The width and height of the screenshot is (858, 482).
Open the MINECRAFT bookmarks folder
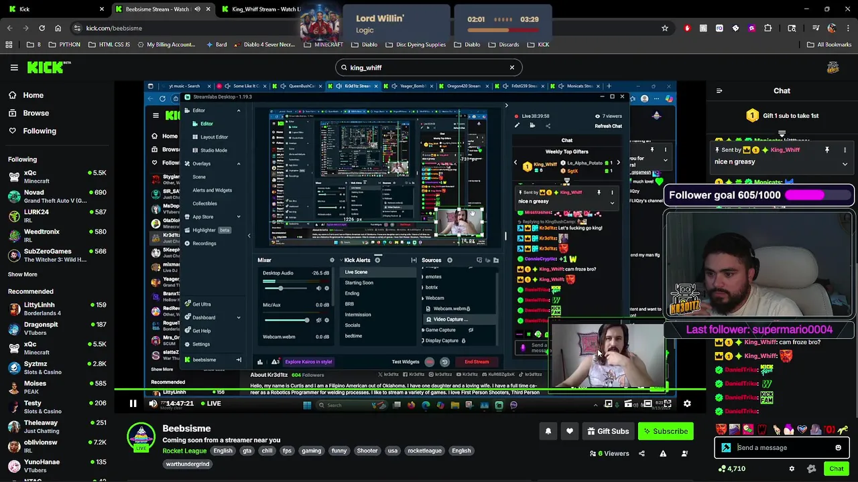coord(324,45)
